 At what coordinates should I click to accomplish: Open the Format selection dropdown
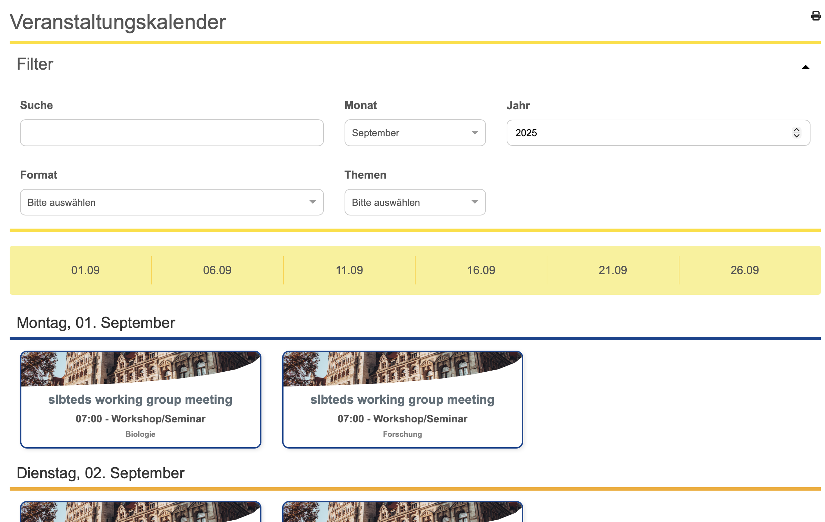point(172,202)
